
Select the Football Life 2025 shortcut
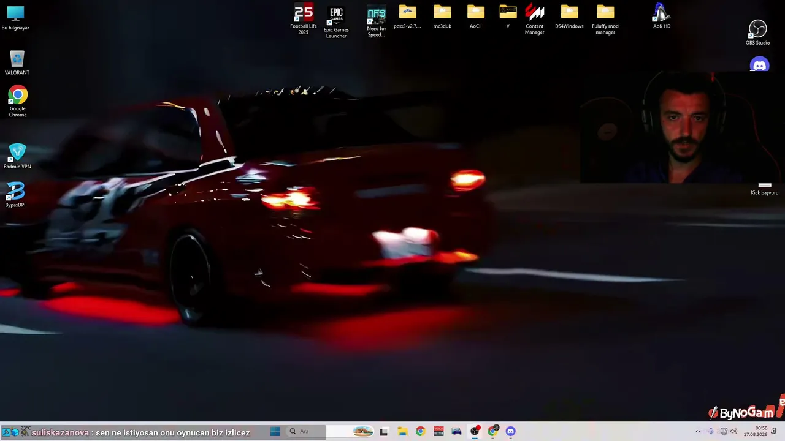[x=304, y=19]
